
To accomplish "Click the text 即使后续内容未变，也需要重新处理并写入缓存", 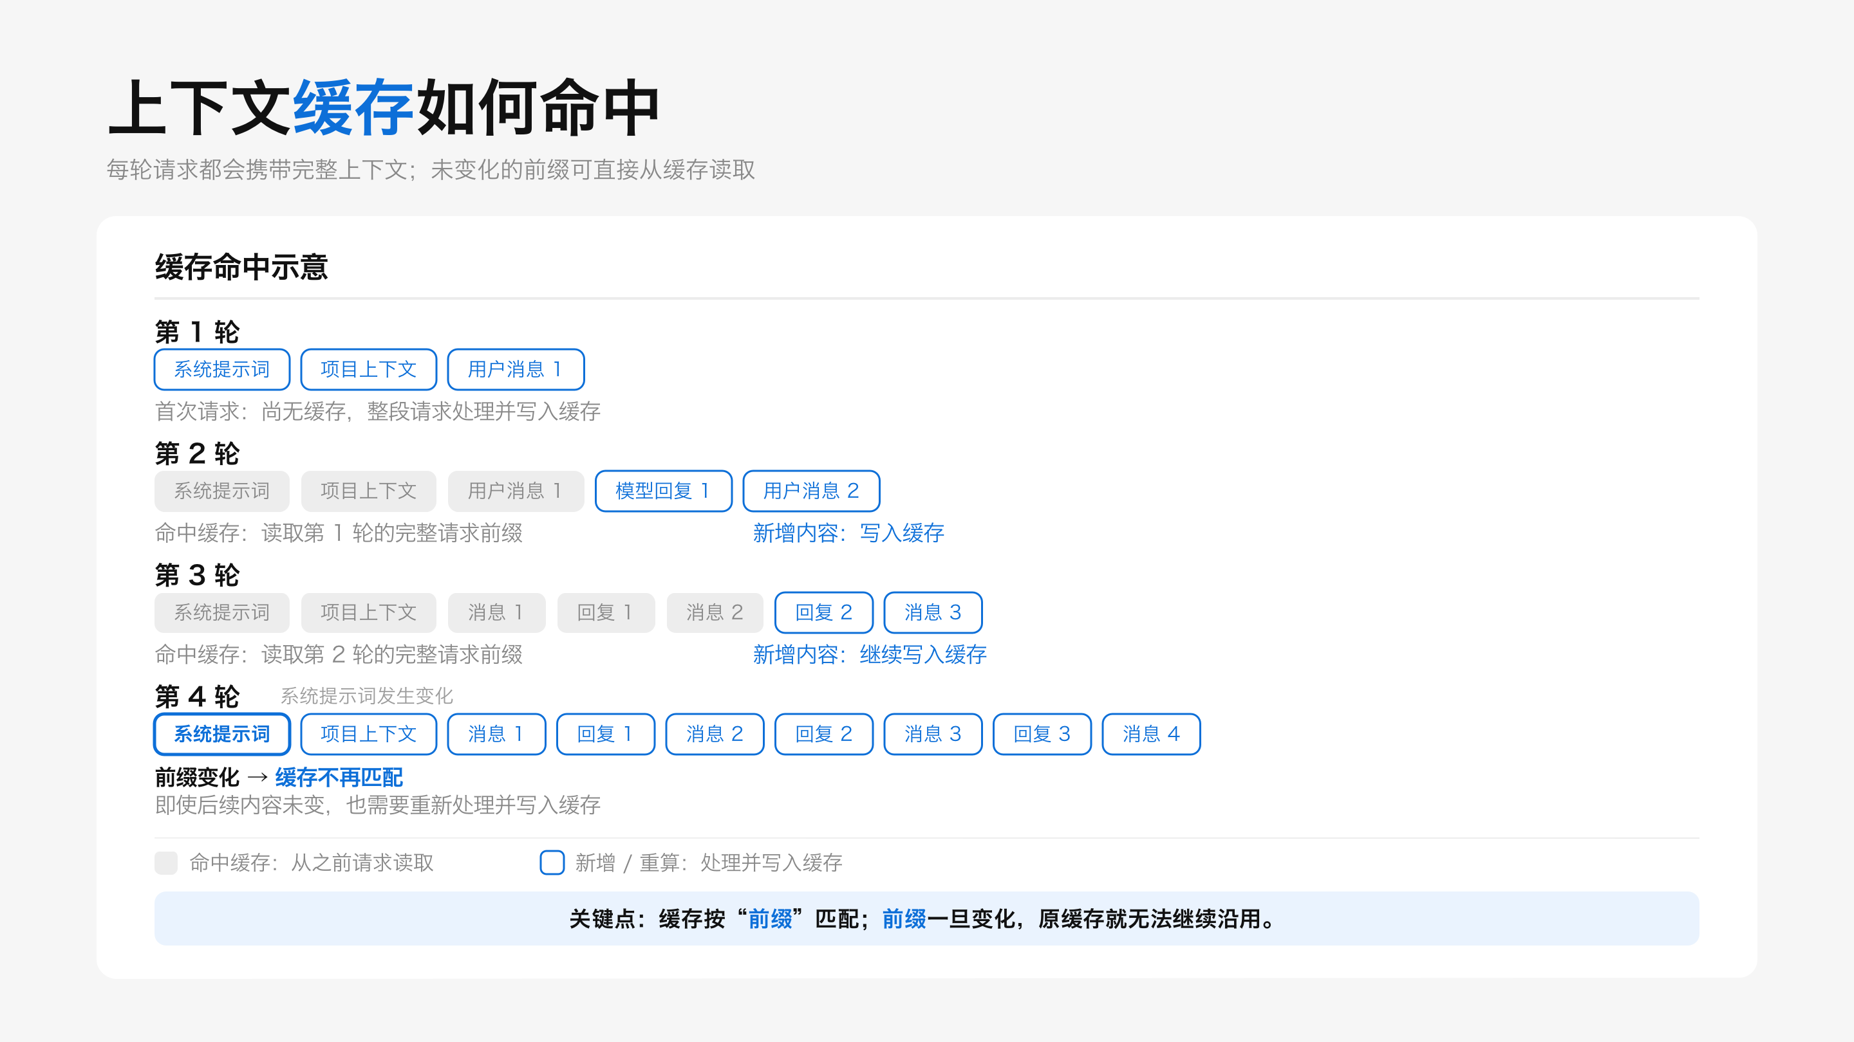I will 378,805.
